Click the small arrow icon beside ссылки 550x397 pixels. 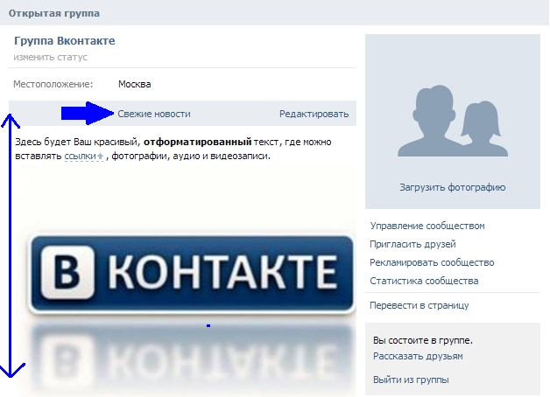(101, 157)
